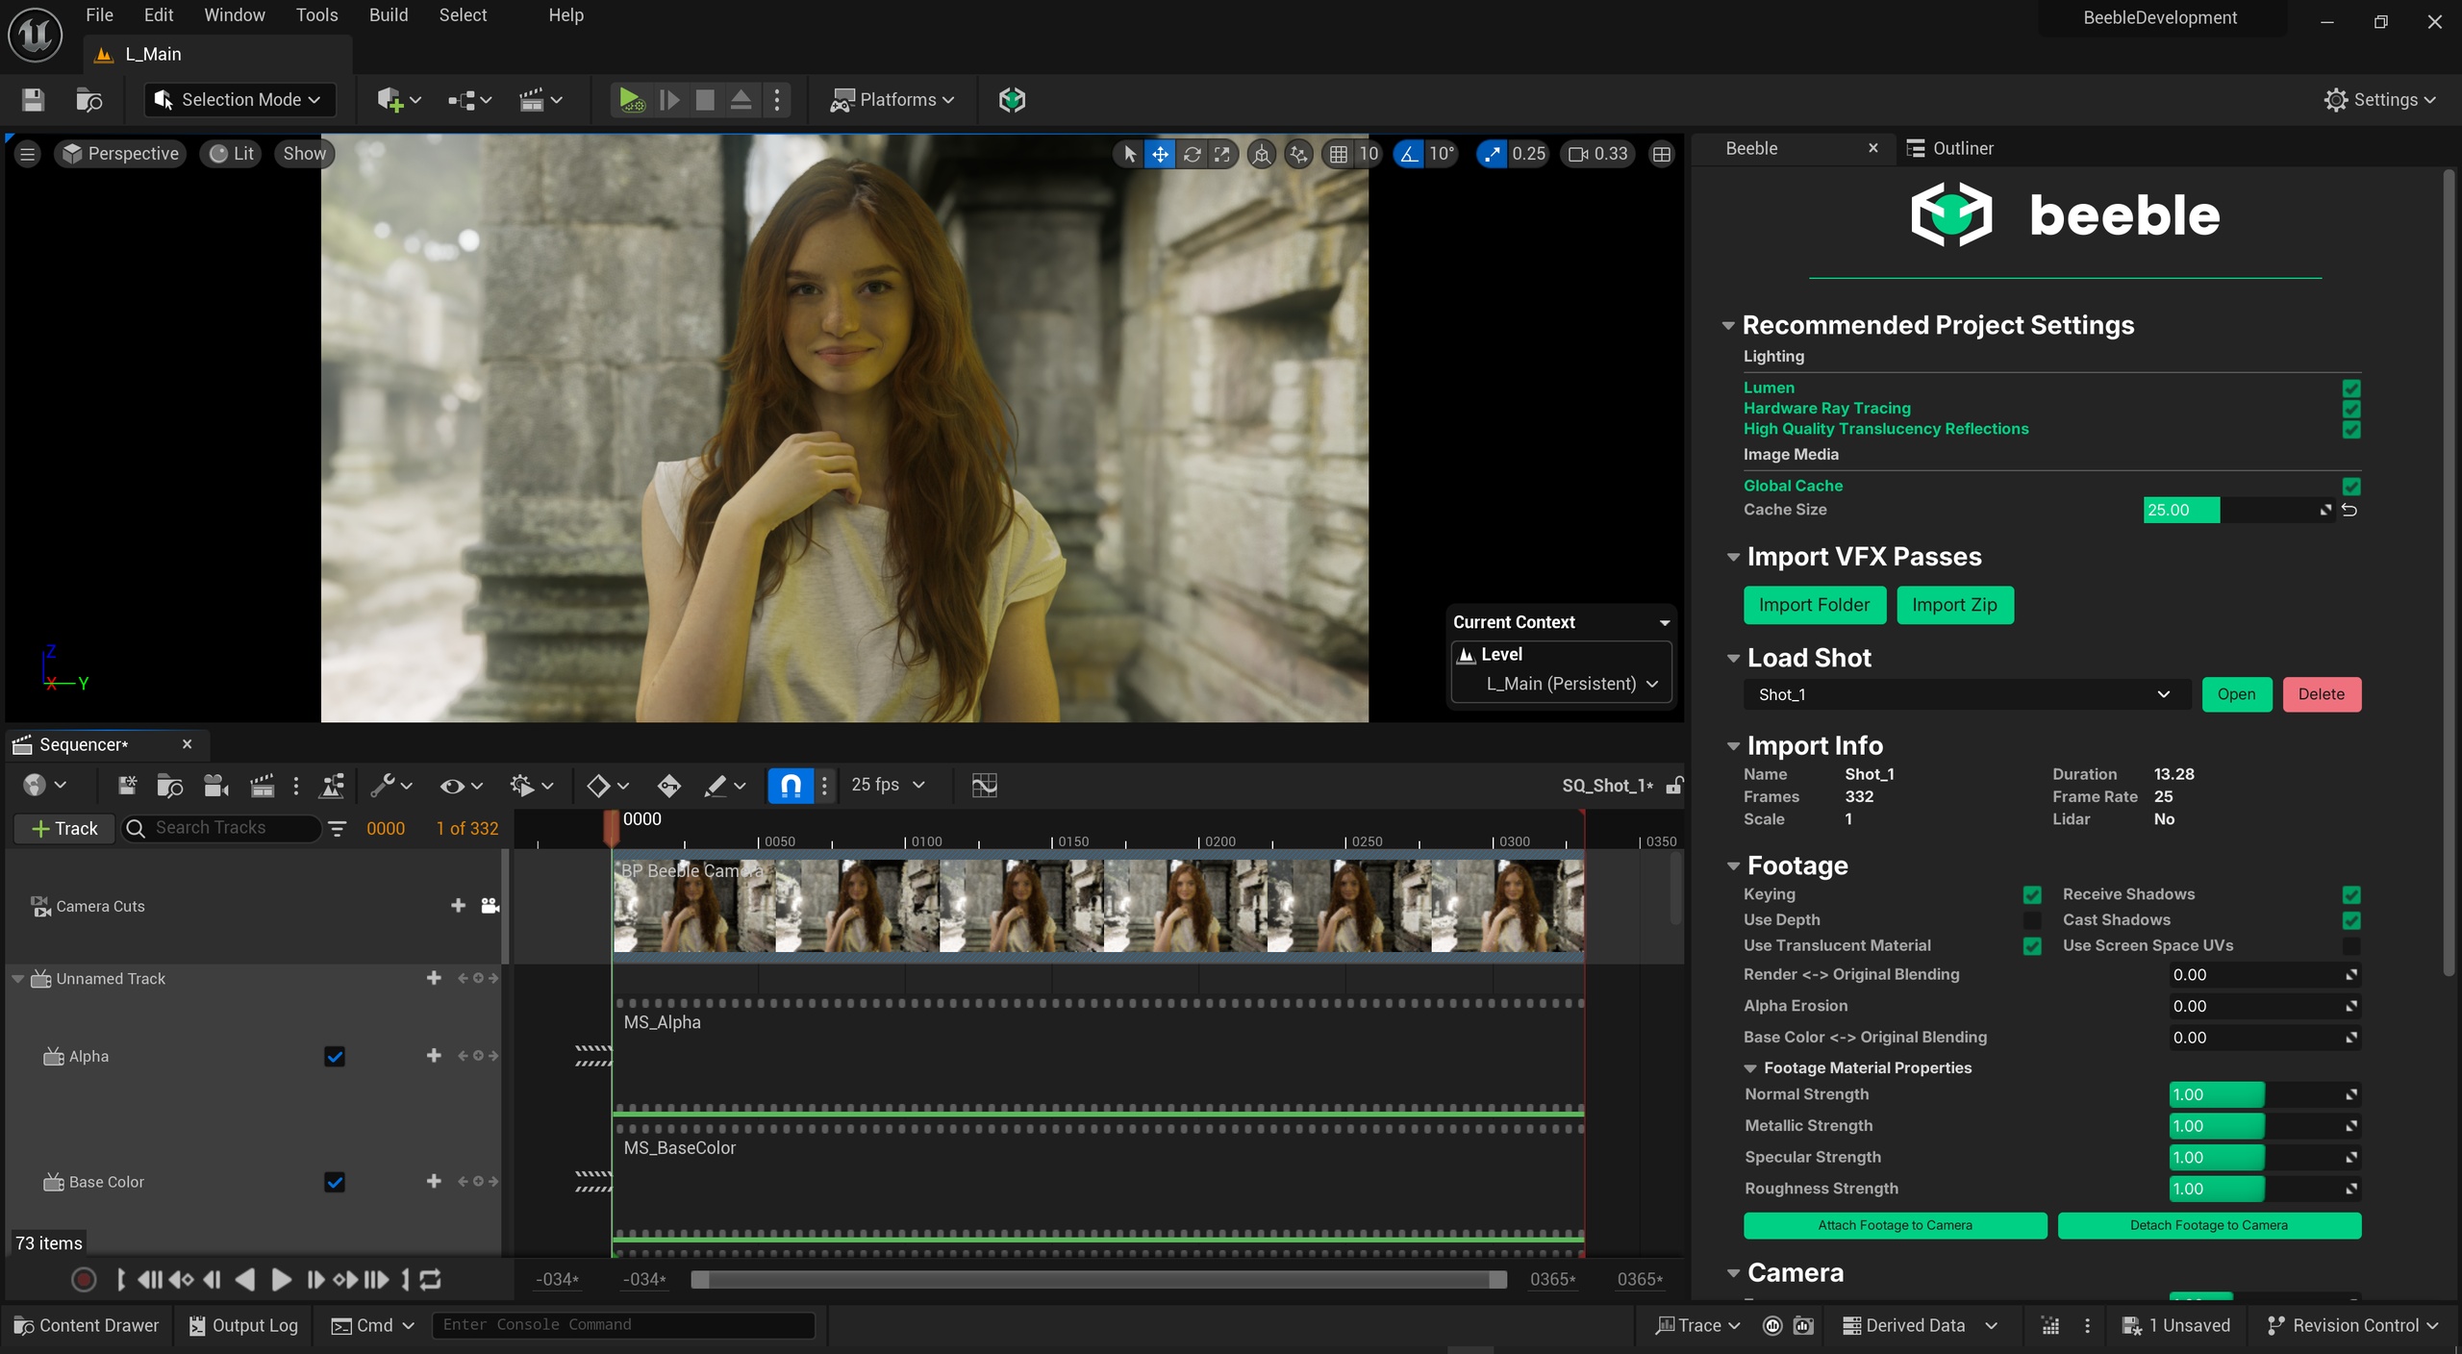Toggle Global Cache checkbox
Screen dimensions: 2462x1354
2351,486
